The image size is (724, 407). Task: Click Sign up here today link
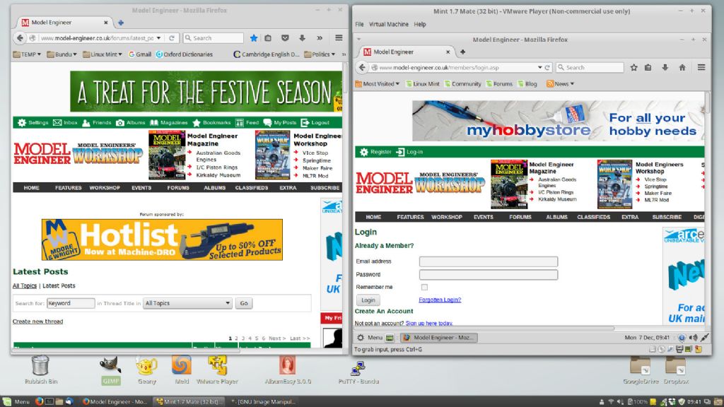click(429, 324)
